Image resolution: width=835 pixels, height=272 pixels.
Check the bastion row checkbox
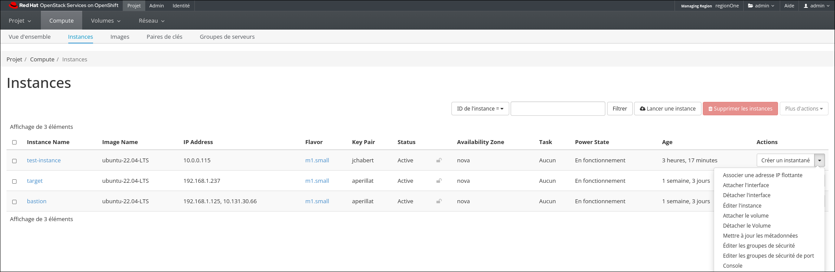tap(14, 202)
